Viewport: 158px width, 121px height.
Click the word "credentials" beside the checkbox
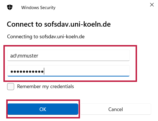point(62,86)
